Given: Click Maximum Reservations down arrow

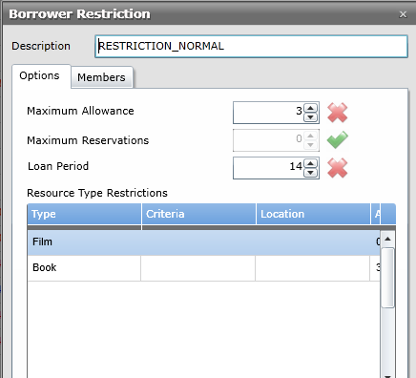Looking at the screenshot, I should coord(310,145).
